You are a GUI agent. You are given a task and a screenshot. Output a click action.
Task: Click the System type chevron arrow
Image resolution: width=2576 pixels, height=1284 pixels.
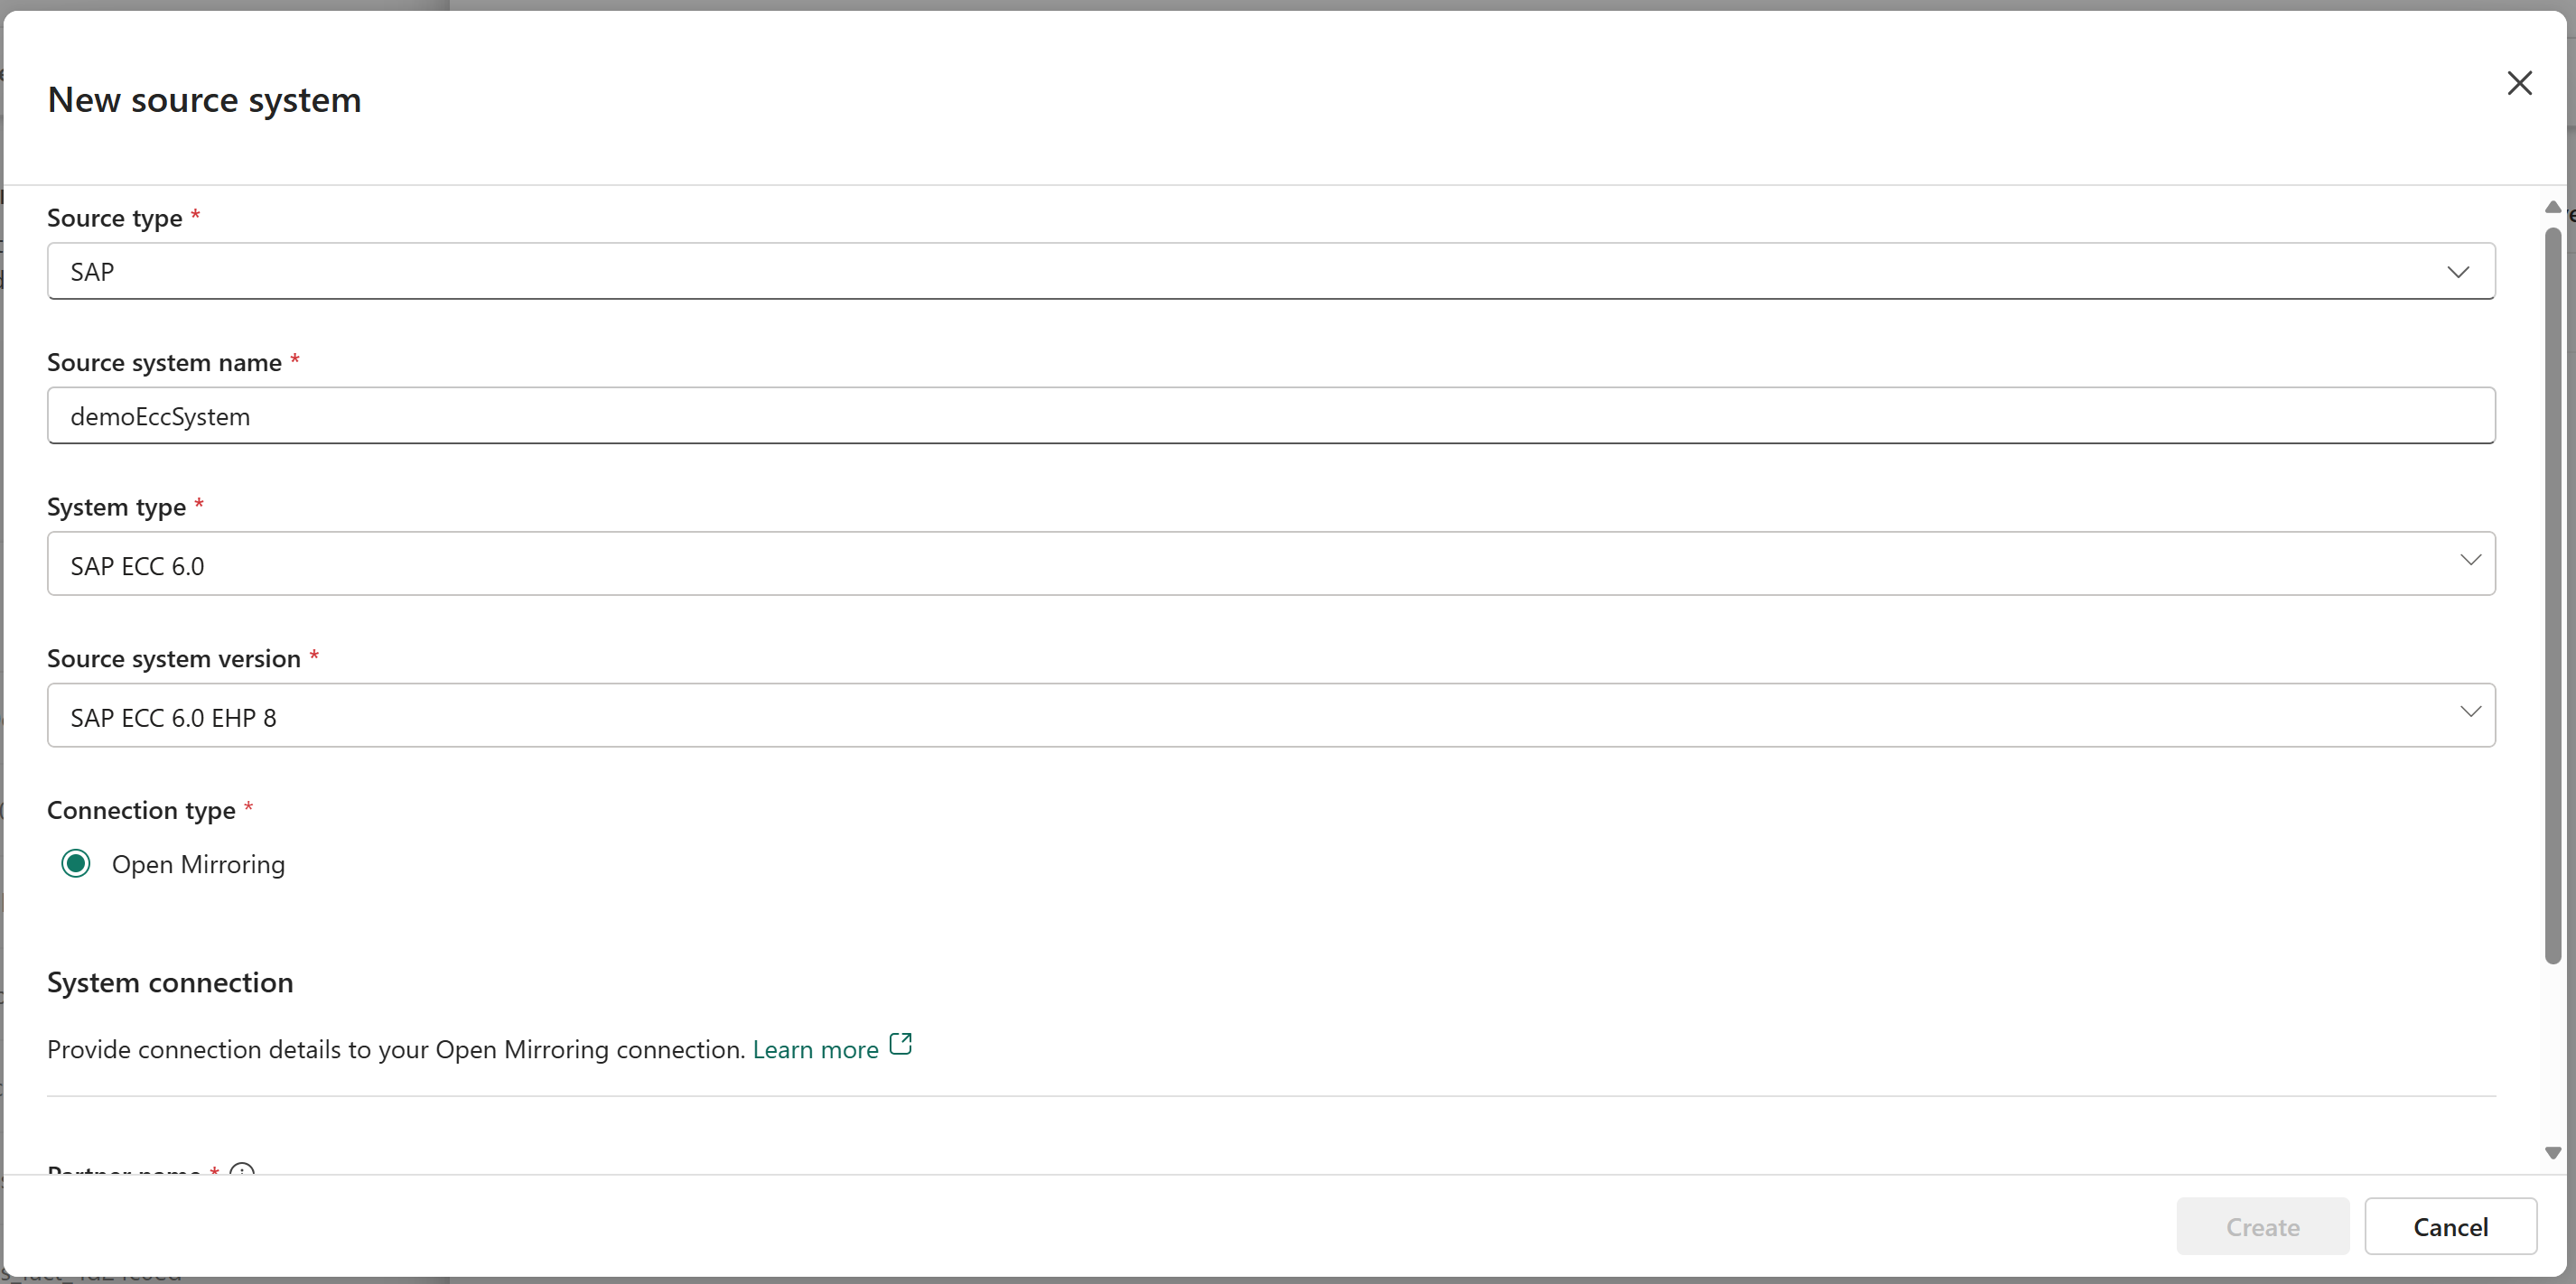[2469, 560]
